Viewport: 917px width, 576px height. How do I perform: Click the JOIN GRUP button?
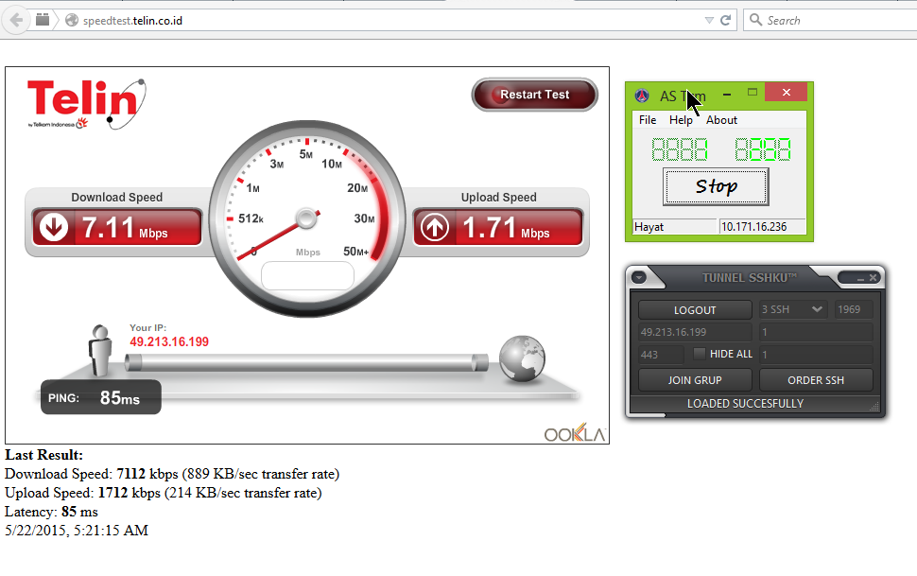coord(695,380)
